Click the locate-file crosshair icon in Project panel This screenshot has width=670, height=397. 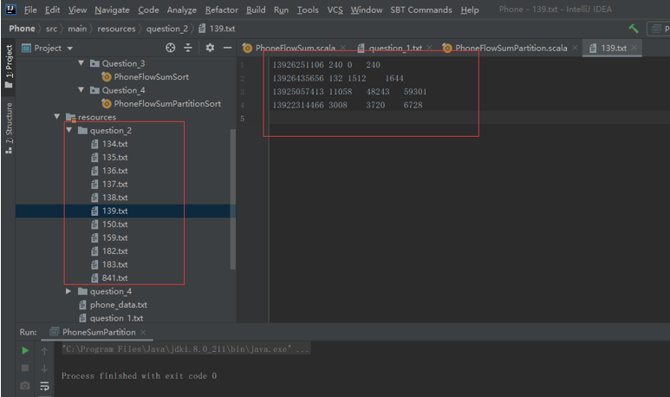point(171,48)
